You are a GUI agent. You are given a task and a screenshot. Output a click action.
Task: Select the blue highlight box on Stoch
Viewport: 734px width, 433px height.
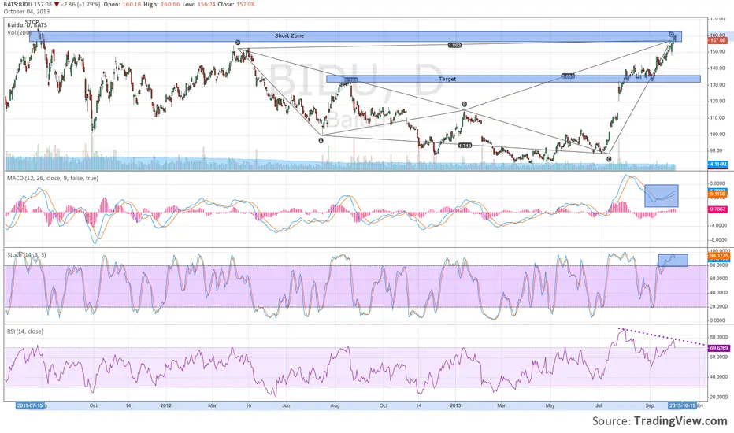pos(673,261)
